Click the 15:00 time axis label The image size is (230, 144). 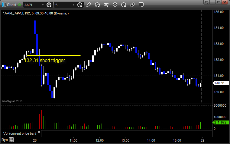[177, 140]
